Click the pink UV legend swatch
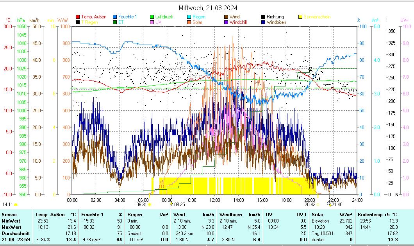The image size is (414, 246). click(152, 22)
